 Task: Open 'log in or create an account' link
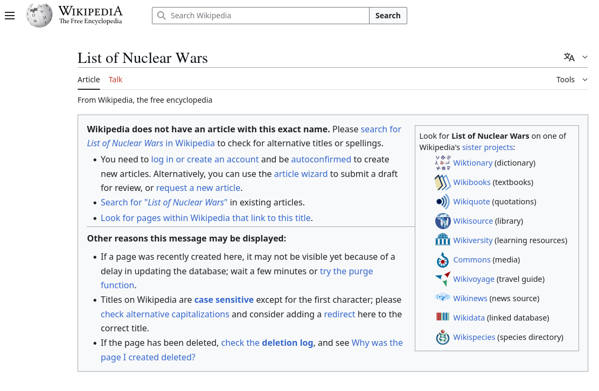205,159
